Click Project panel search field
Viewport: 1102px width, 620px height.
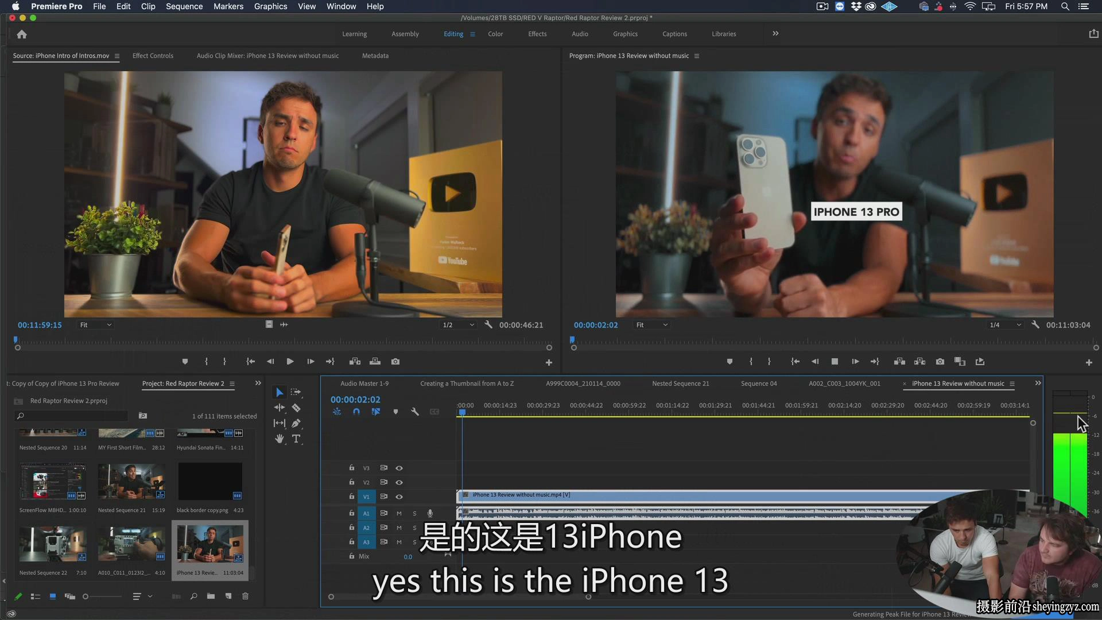tap(71, 416)
